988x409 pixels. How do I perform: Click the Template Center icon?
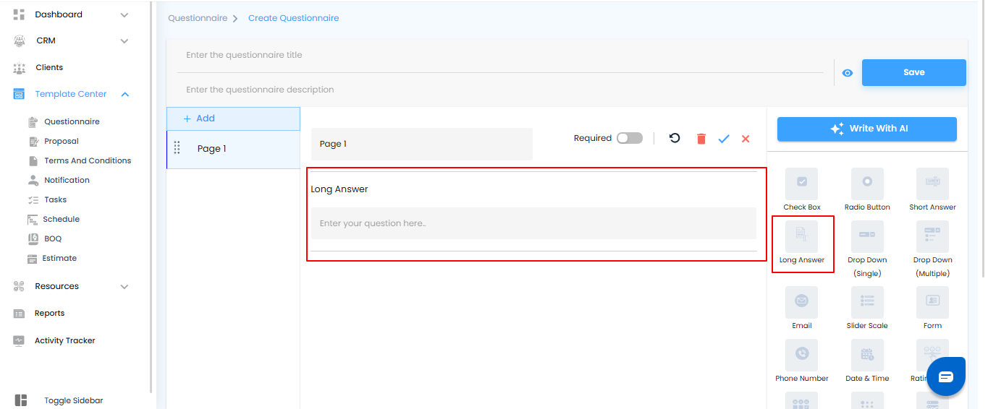(20, 95)
